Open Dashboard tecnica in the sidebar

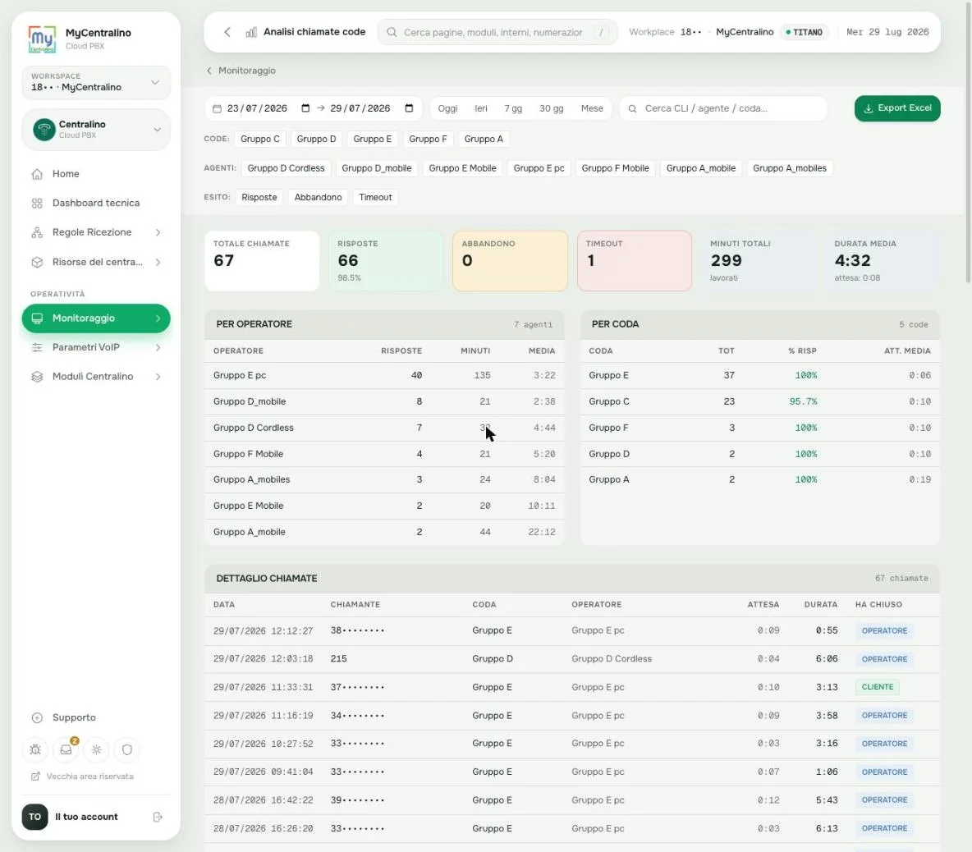[96, 204]
